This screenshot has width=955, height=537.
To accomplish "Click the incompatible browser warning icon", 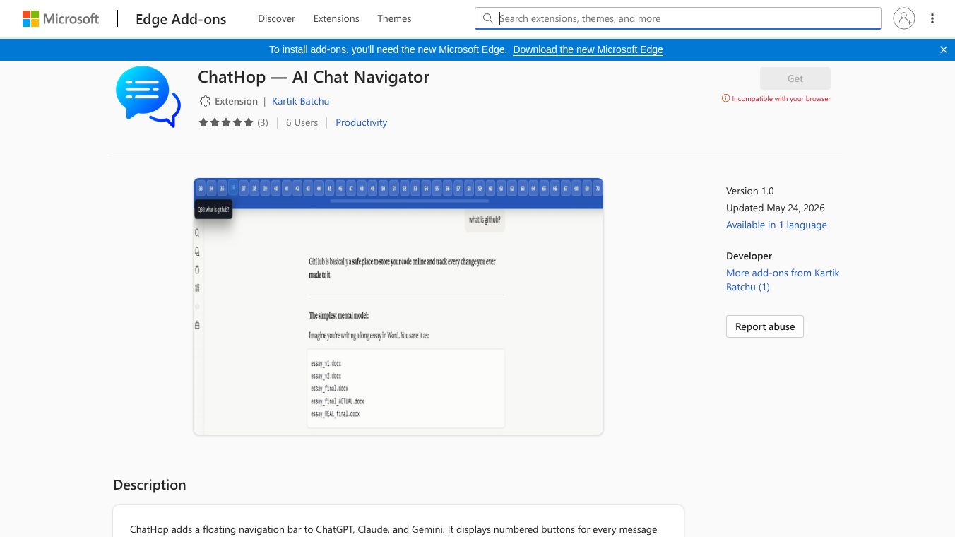I will coord(725,99).
